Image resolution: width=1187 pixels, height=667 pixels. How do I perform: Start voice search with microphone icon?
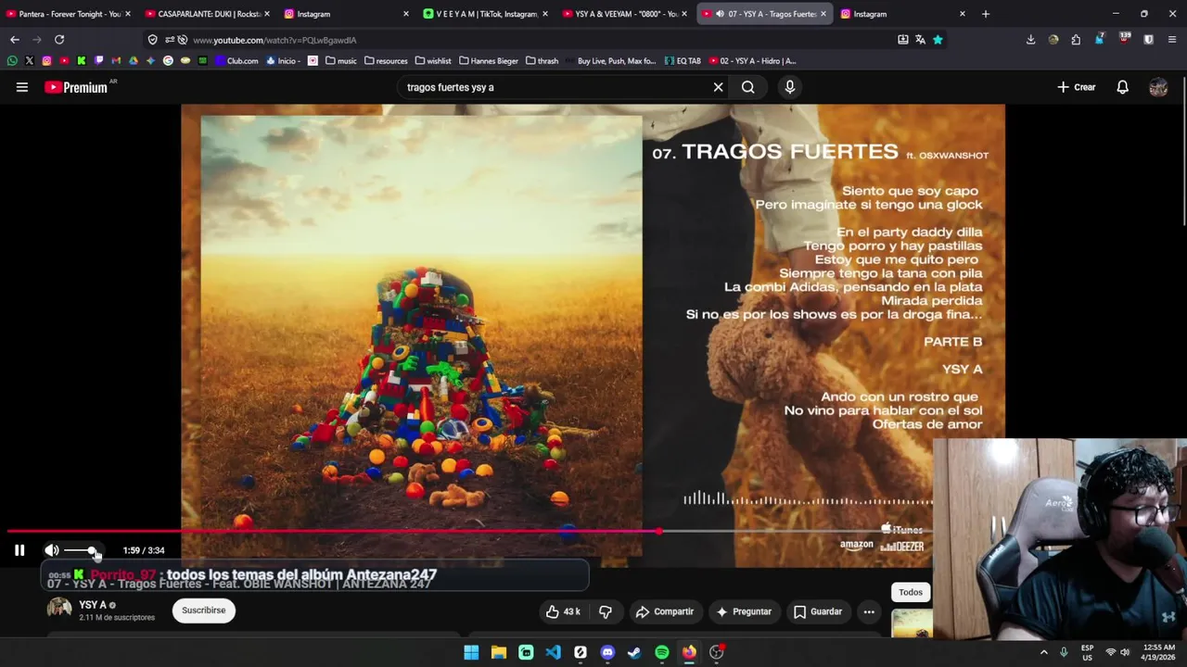click(x=789, y=87)
